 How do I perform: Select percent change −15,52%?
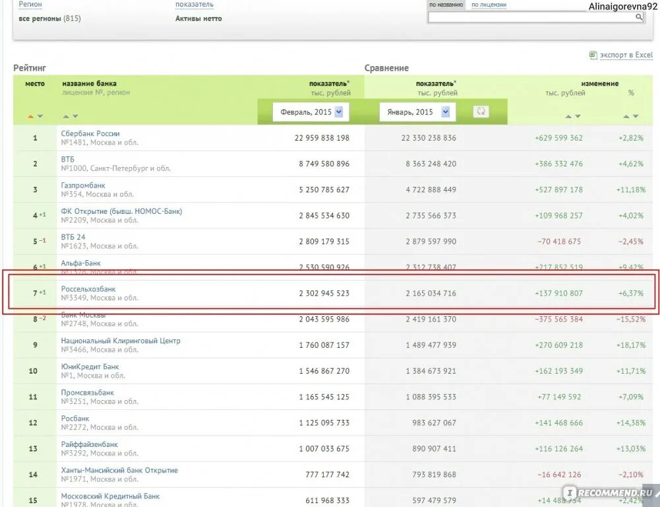[631, 319]
